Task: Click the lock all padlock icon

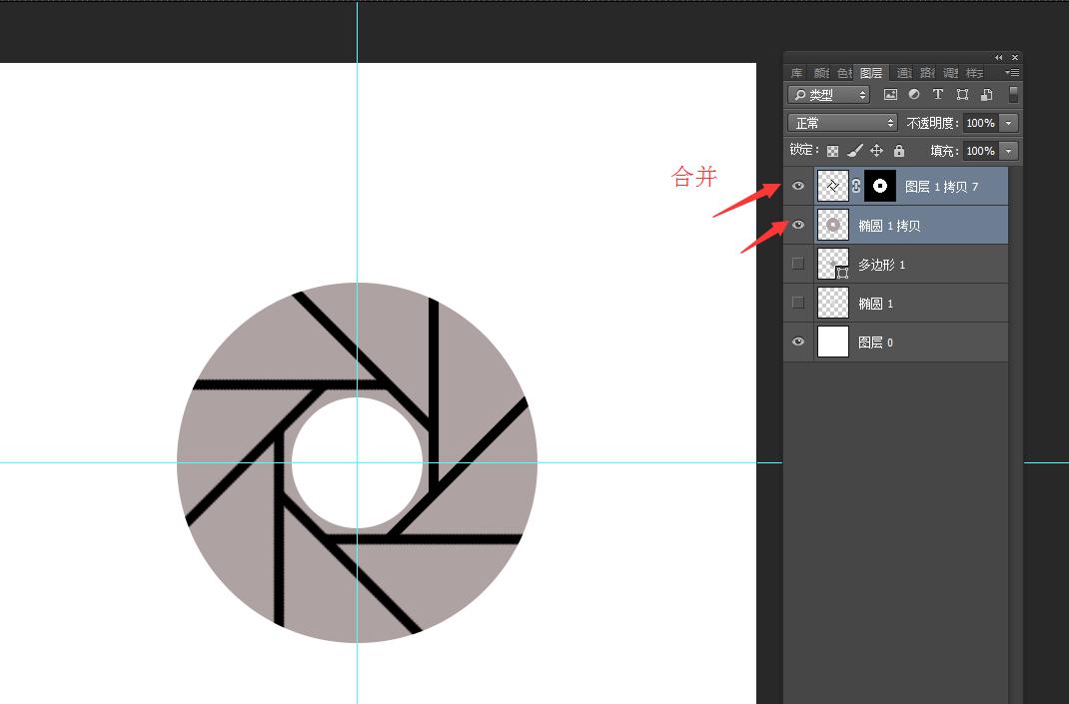Action: [x=899, y=151]
